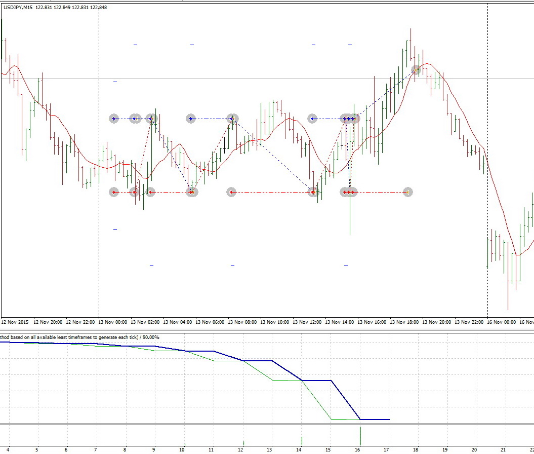Click the '13 Nov 14:00' time axis label
Viewport: 534px width, 454px height.
pyautogui.click(x=339, y=322)
